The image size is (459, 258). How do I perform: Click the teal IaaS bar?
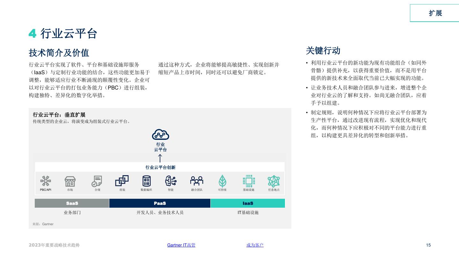tap(248, 203)
